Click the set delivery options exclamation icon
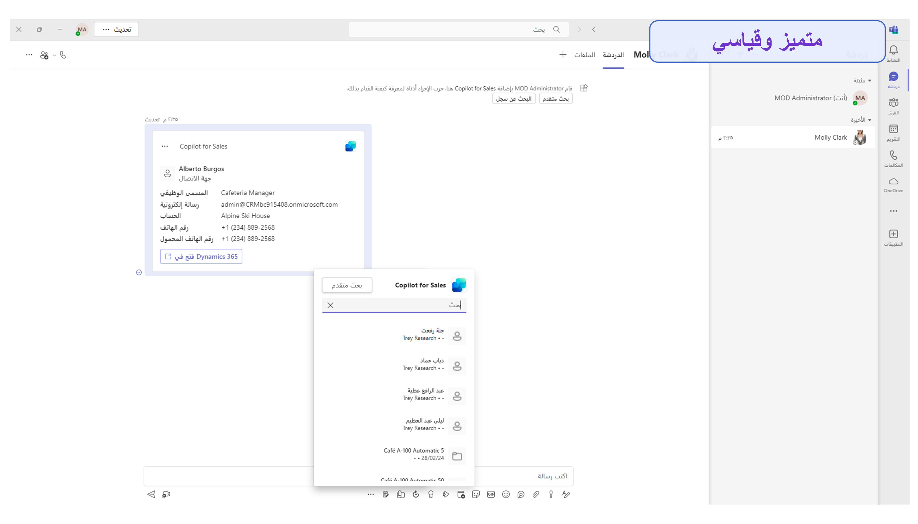Image resolution: width=918 pixels, height=524 pixels. pos(551,494)
